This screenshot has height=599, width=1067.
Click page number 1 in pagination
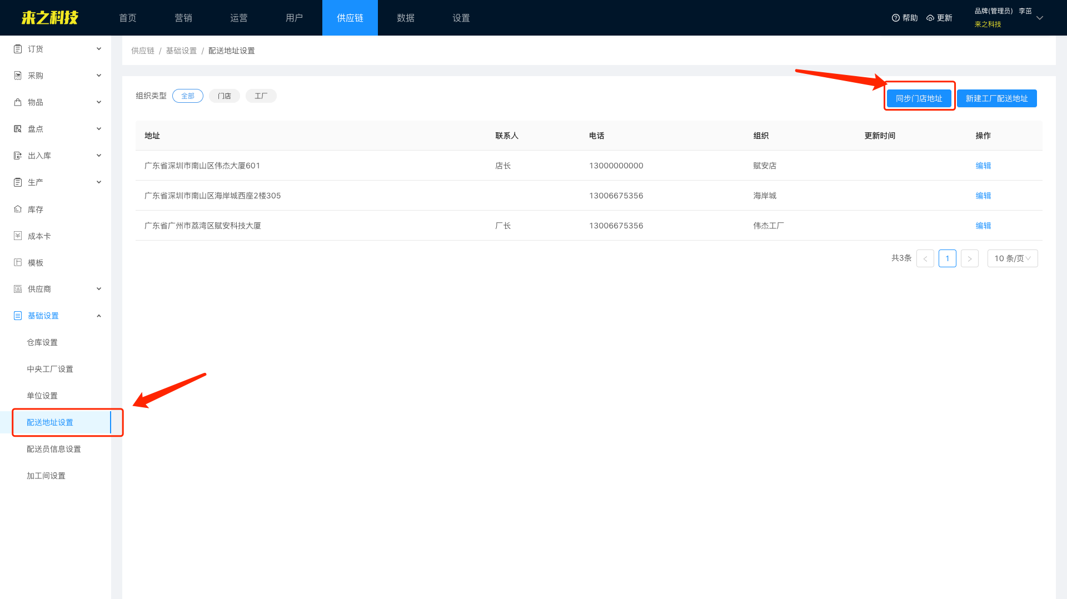point(948,258)
